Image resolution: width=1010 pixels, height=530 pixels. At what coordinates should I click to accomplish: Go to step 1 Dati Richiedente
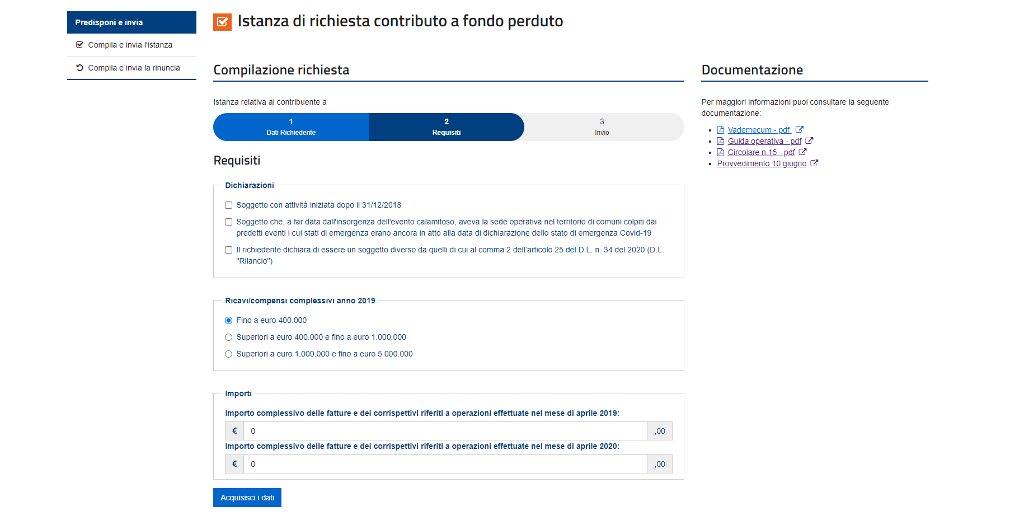(x=291, y=127)
